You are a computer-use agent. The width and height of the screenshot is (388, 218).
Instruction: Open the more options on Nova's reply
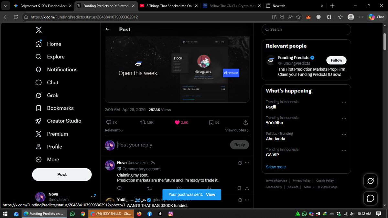point(247,163)
